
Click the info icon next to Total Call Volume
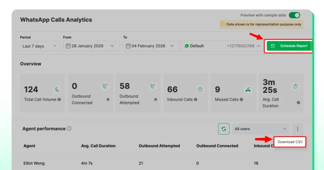point(59,100)
